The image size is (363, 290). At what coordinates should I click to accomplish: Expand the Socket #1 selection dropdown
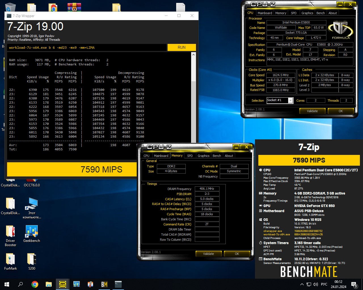(290, 100)
